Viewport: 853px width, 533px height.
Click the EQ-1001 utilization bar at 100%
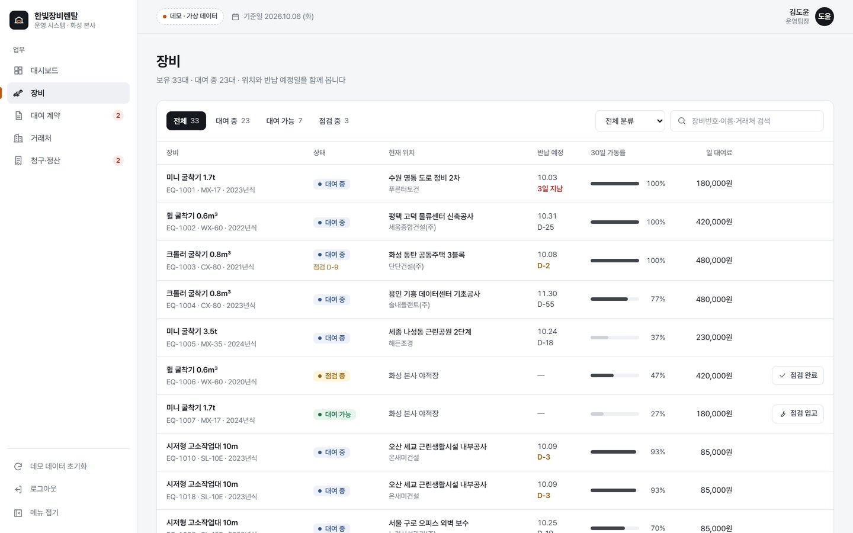coord(615,184)
